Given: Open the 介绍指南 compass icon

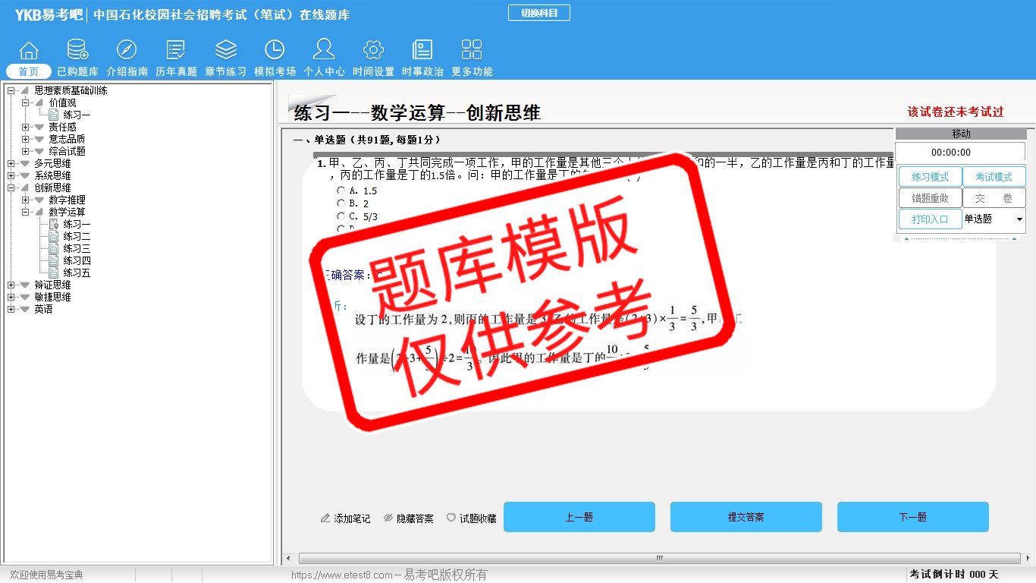Looking at the screenshot, I should [x=127, y=51].
